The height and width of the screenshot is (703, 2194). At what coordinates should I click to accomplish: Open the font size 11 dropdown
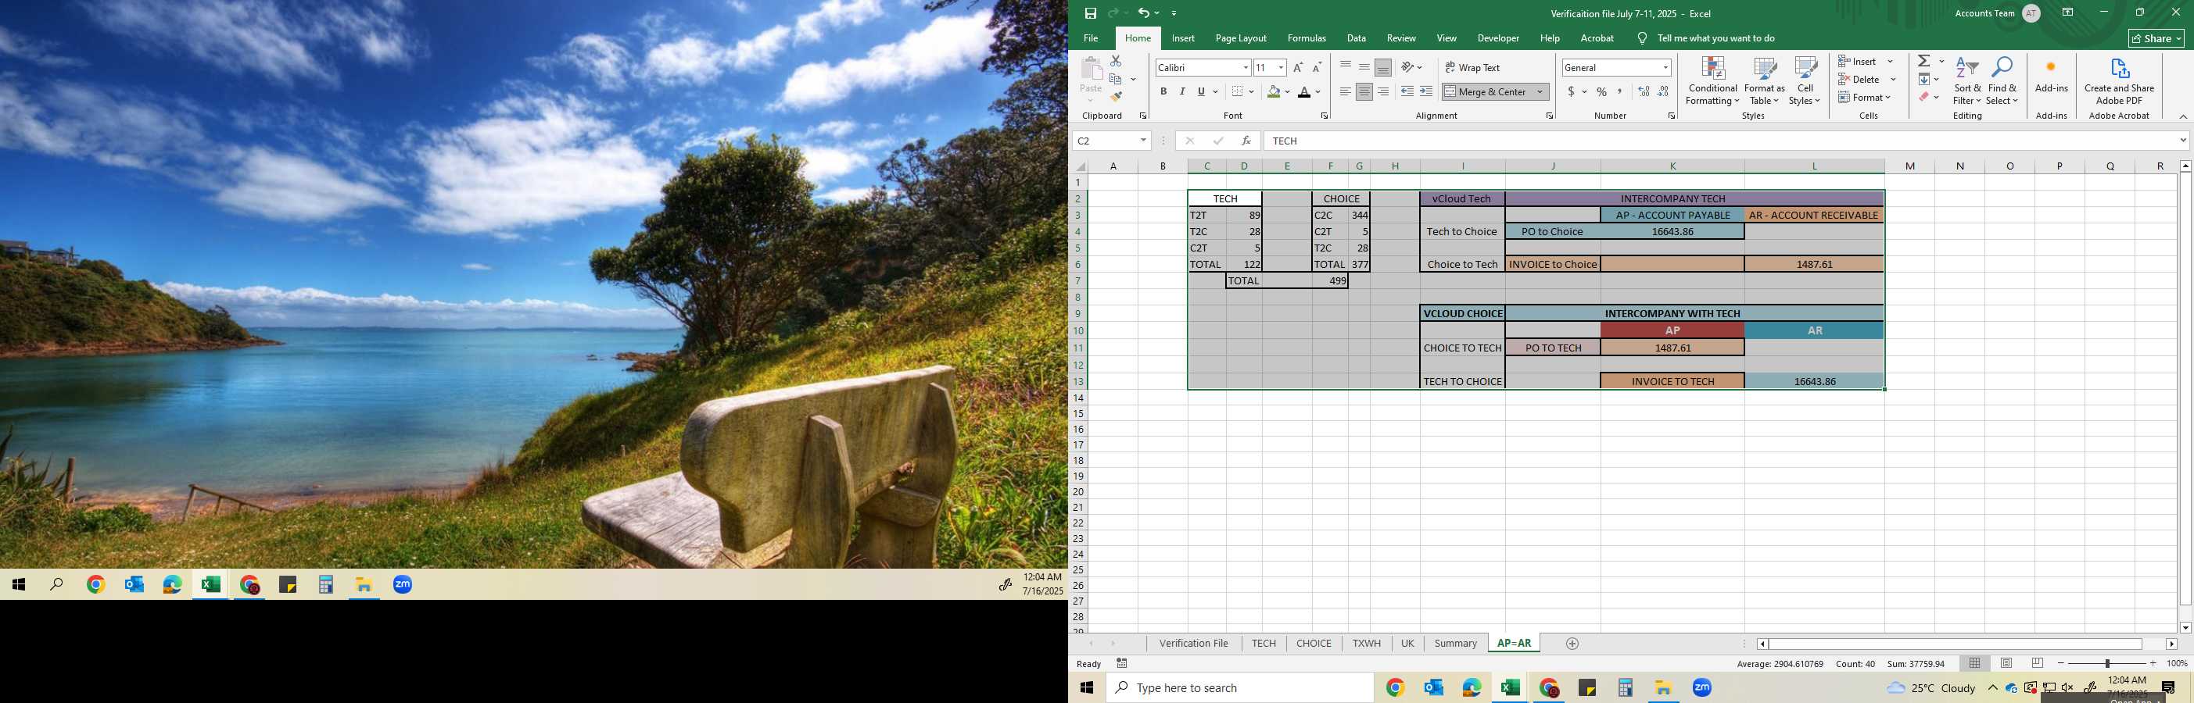pos(1281,67)
